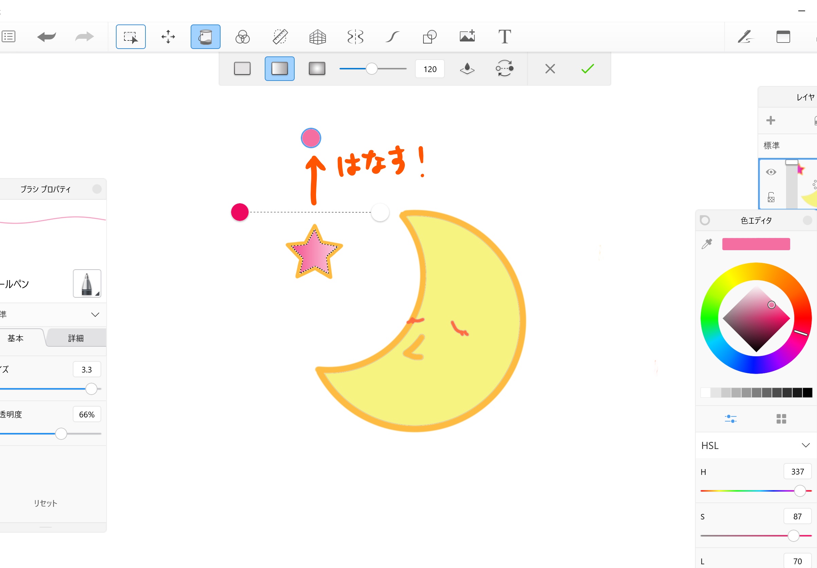Click the リセット button
817x568 pixels.
[x=46, y=503]
